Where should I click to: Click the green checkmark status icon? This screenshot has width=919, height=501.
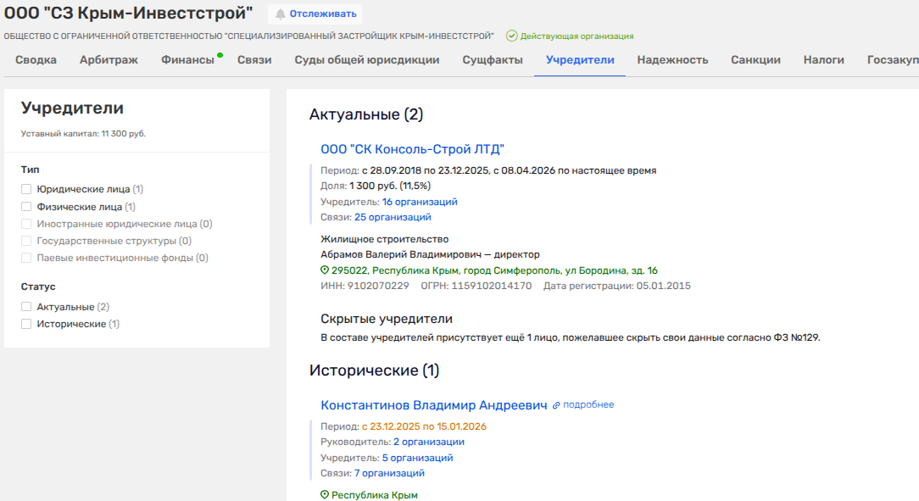pos(511,36)
